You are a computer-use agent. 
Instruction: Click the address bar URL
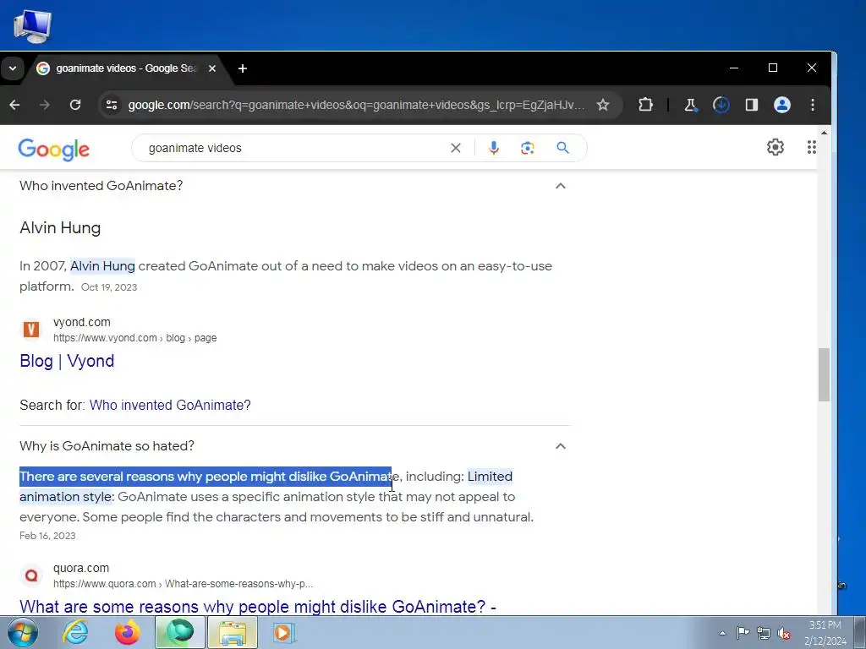(356, 105)
